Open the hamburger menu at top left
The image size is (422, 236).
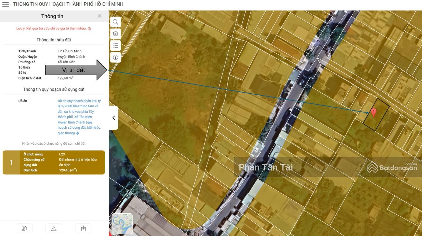(6, 4)
